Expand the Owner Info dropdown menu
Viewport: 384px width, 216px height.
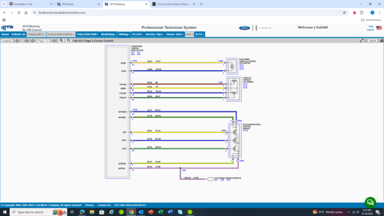175,35
